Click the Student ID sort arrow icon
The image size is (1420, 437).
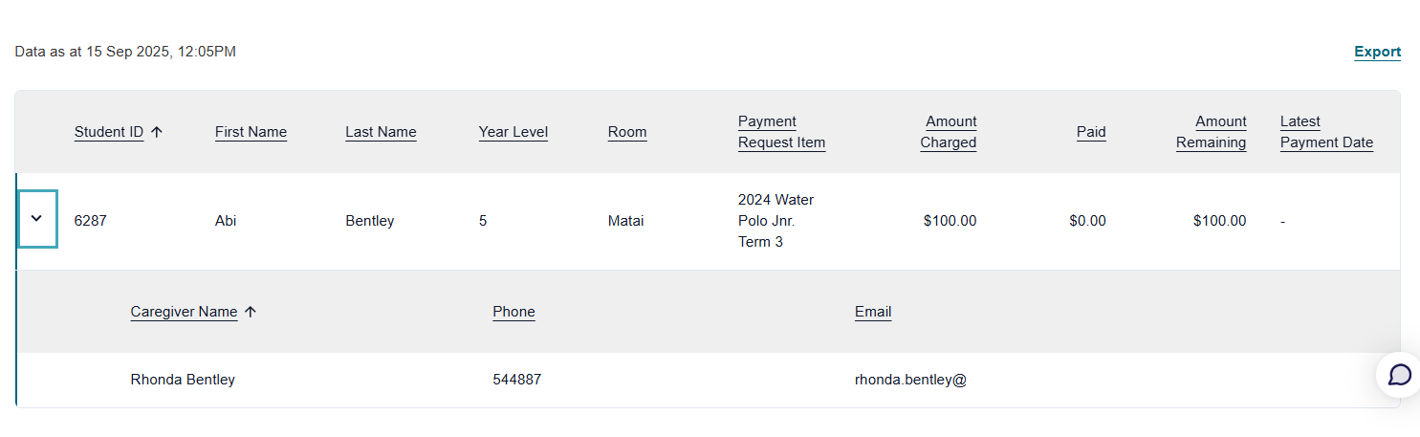pos(157,132)
